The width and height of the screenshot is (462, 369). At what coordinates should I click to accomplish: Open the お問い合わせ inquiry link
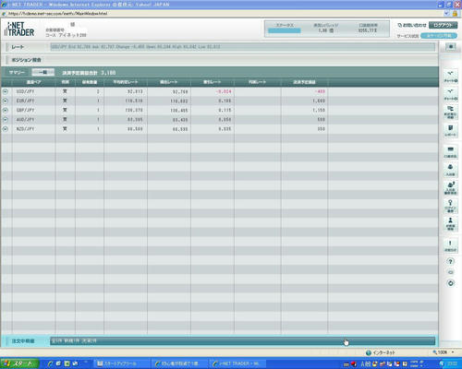pyautogui.click(x=412, y=25)
